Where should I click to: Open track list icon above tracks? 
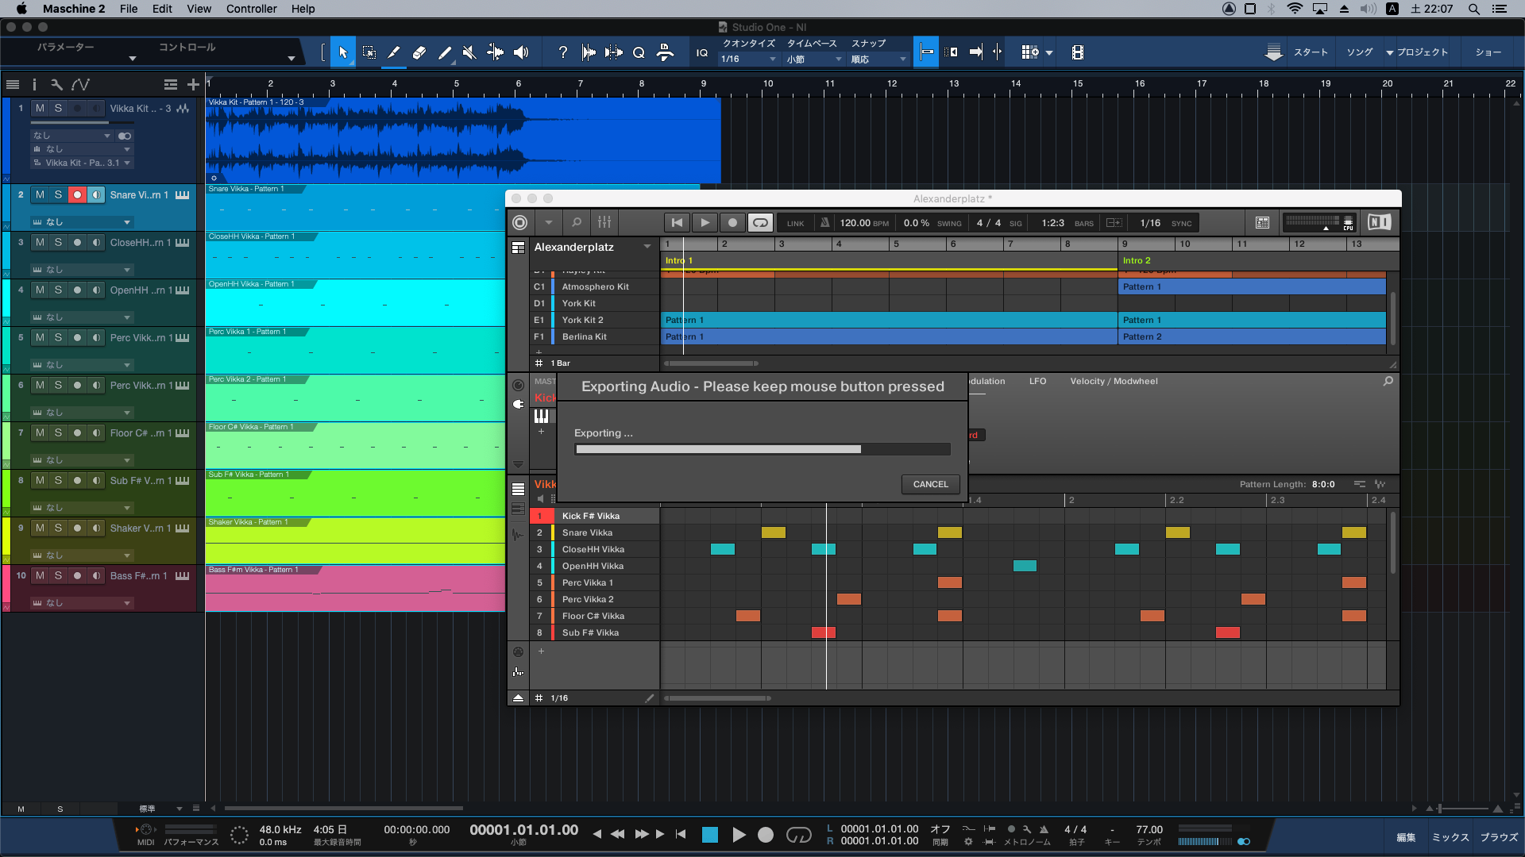13,84
